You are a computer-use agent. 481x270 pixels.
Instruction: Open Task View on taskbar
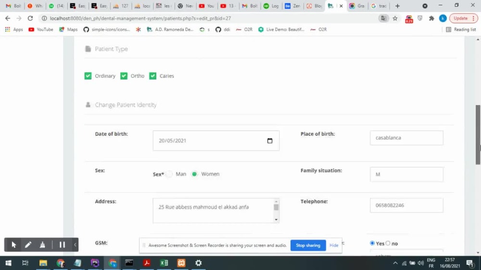[x=25, y=263]
